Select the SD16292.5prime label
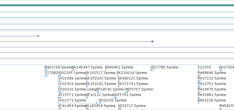Image resolution: width=234 pixels, height=110 pixels. click(x=112, y=100)
